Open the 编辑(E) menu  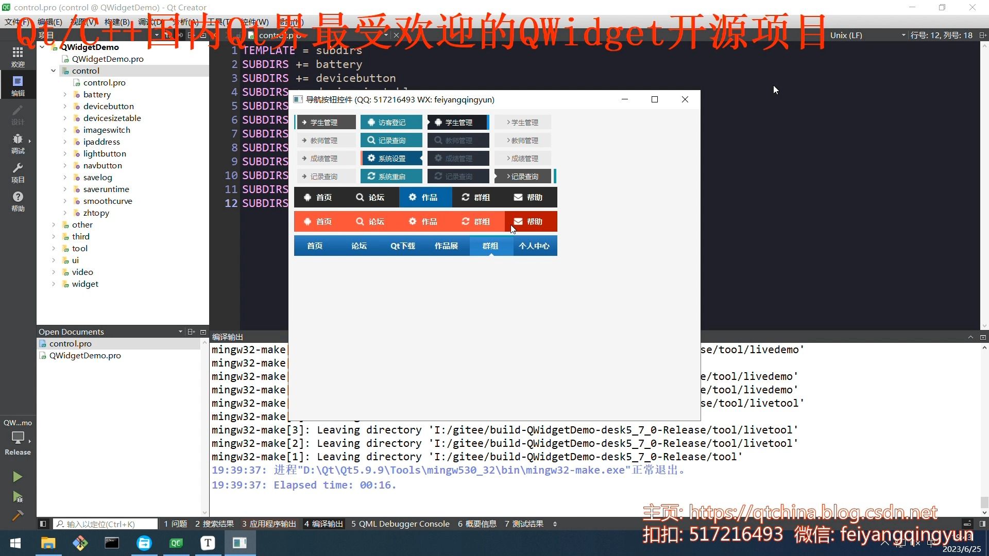[50, 22]
